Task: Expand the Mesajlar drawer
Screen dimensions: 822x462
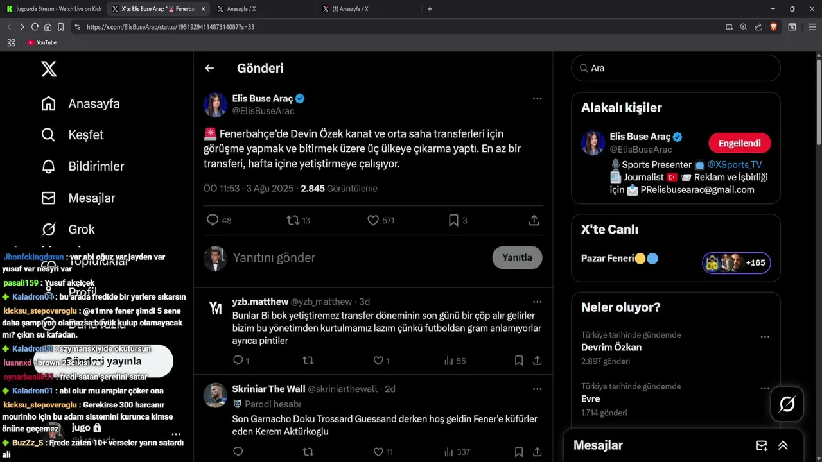Action: pos(783,445)
